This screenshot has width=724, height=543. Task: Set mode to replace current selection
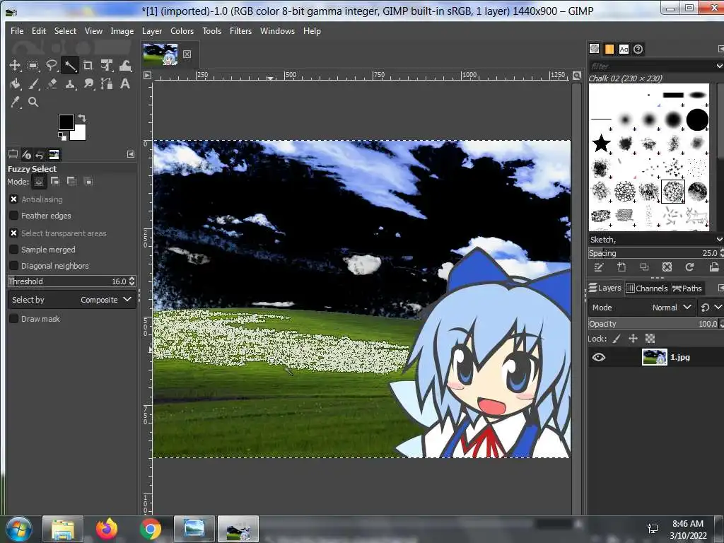39,182
